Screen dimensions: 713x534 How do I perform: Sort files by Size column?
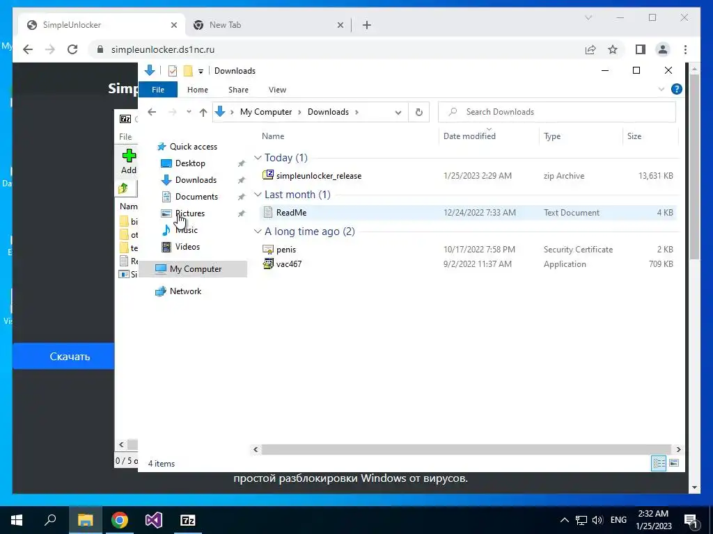634,136
